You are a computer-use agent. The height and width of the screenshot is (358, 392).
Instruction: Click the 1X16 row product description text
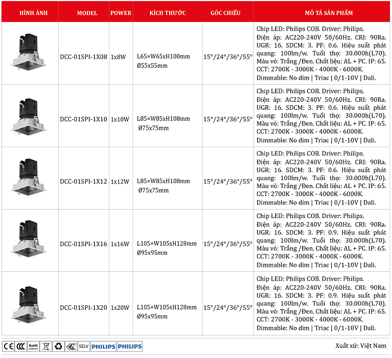pos(321,240)
